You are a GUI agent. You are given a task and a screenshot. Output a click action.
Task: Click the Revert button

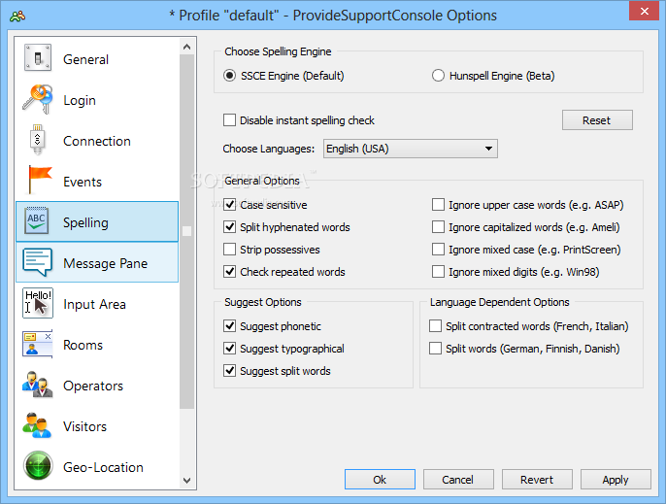(537, 480)
